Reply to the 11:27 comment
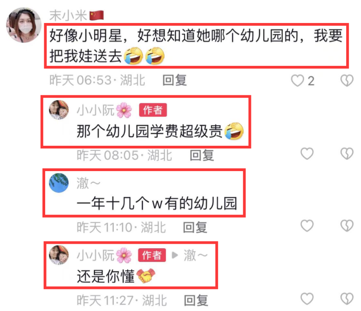Image resolution: width=361 pixels, height=311 pixels. (x=196, y=301)
